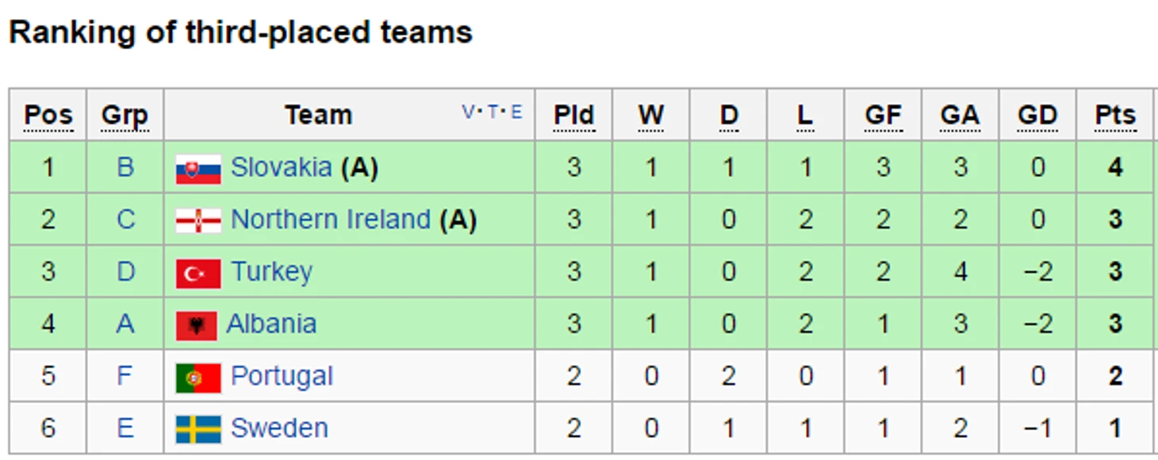Image resolution: width=1158 pixels, height=460 pixels.
Task: Go to the Turkey team page
Action: coord(271,272)
